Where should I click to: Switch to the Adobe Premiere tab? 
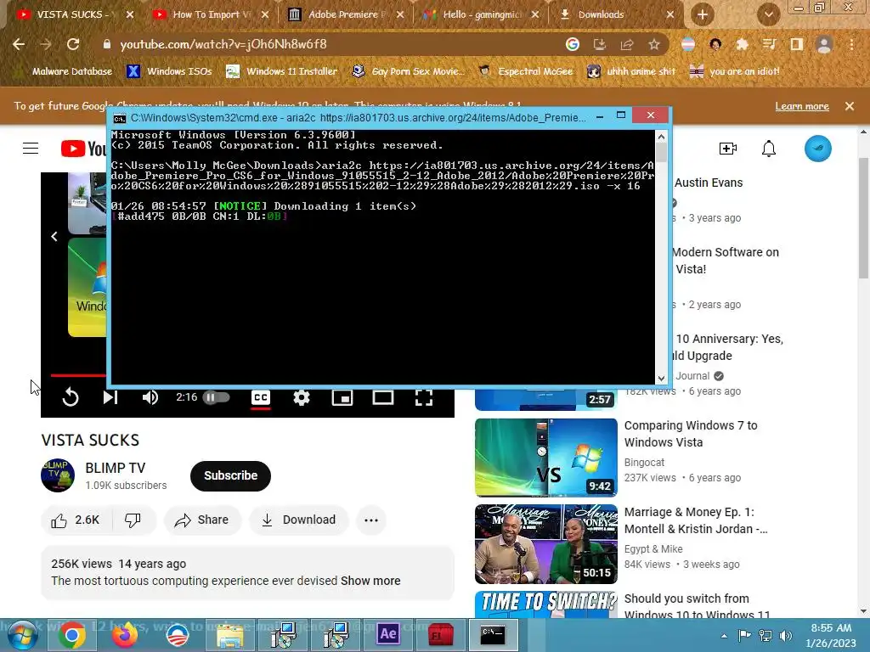click(347, 14)
